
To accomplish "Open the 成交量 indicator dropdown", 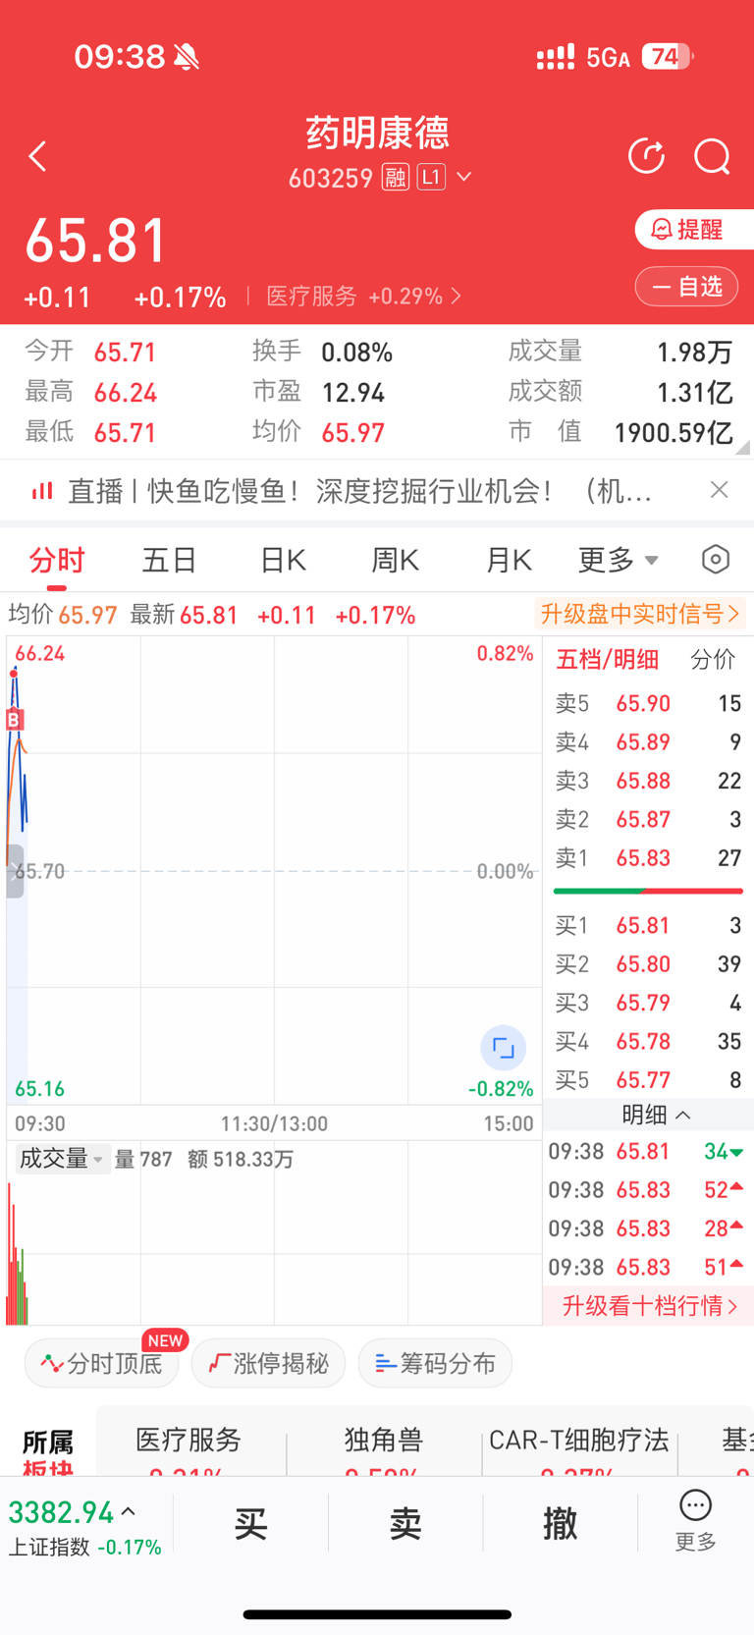I will [x=61, y=1159].
